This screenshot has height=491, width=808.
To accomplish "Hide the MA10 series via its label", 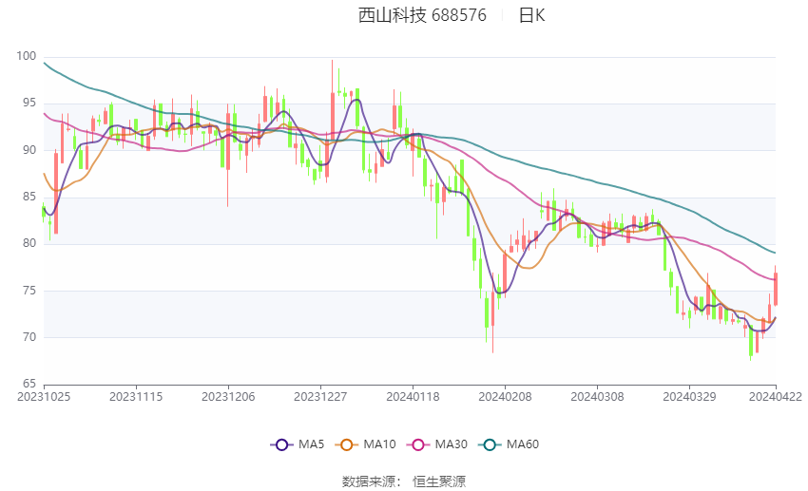I will 379,444.
